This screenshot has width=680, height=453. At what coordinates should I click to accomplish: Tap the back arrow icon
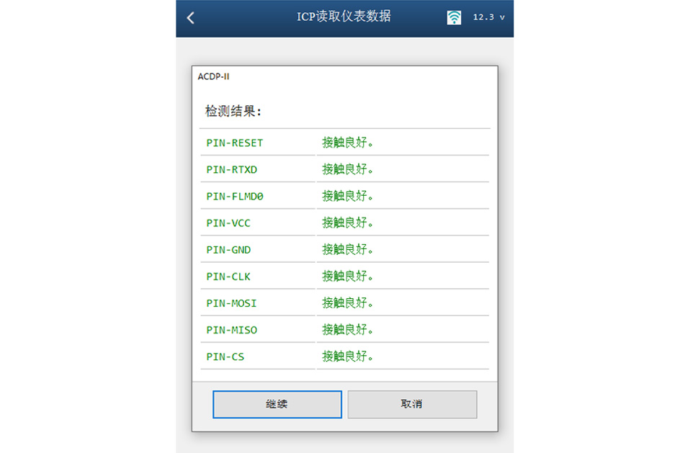click(191, 18)
